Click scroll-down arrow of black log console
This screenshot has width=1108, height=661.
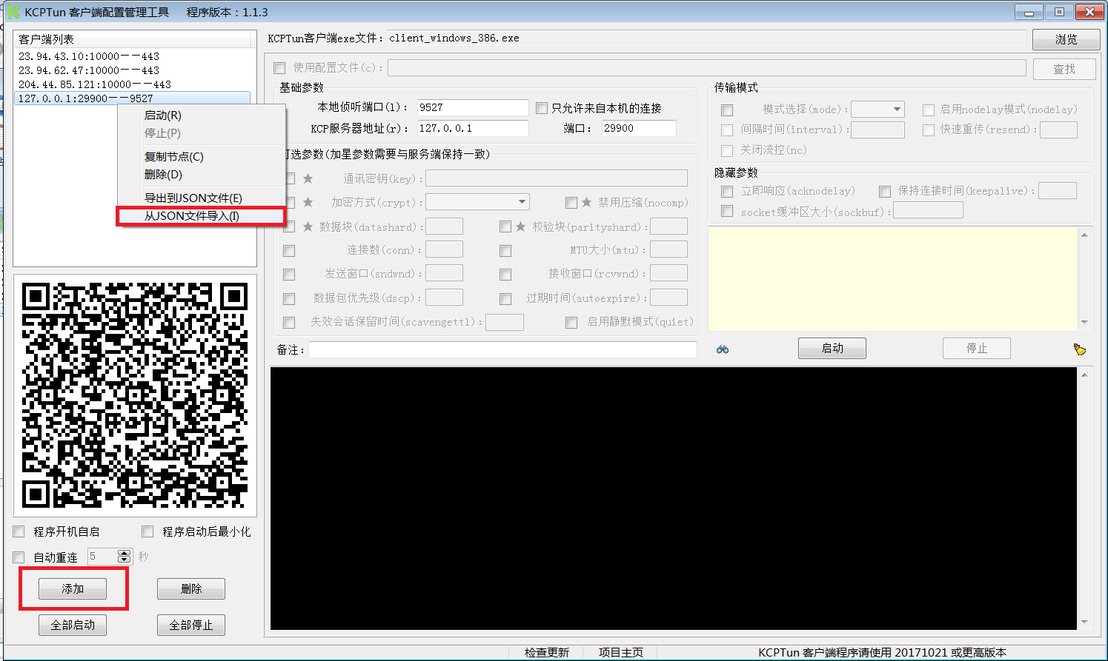1084,623
